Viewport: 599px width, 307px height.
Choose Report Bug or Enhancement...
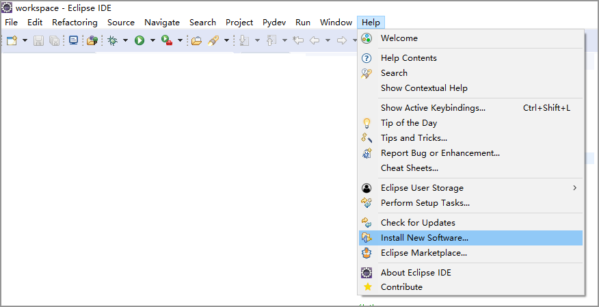[470, 153]
